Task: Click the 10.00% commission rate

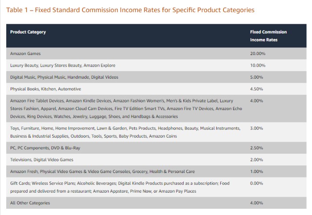Action: pos(258,65)
